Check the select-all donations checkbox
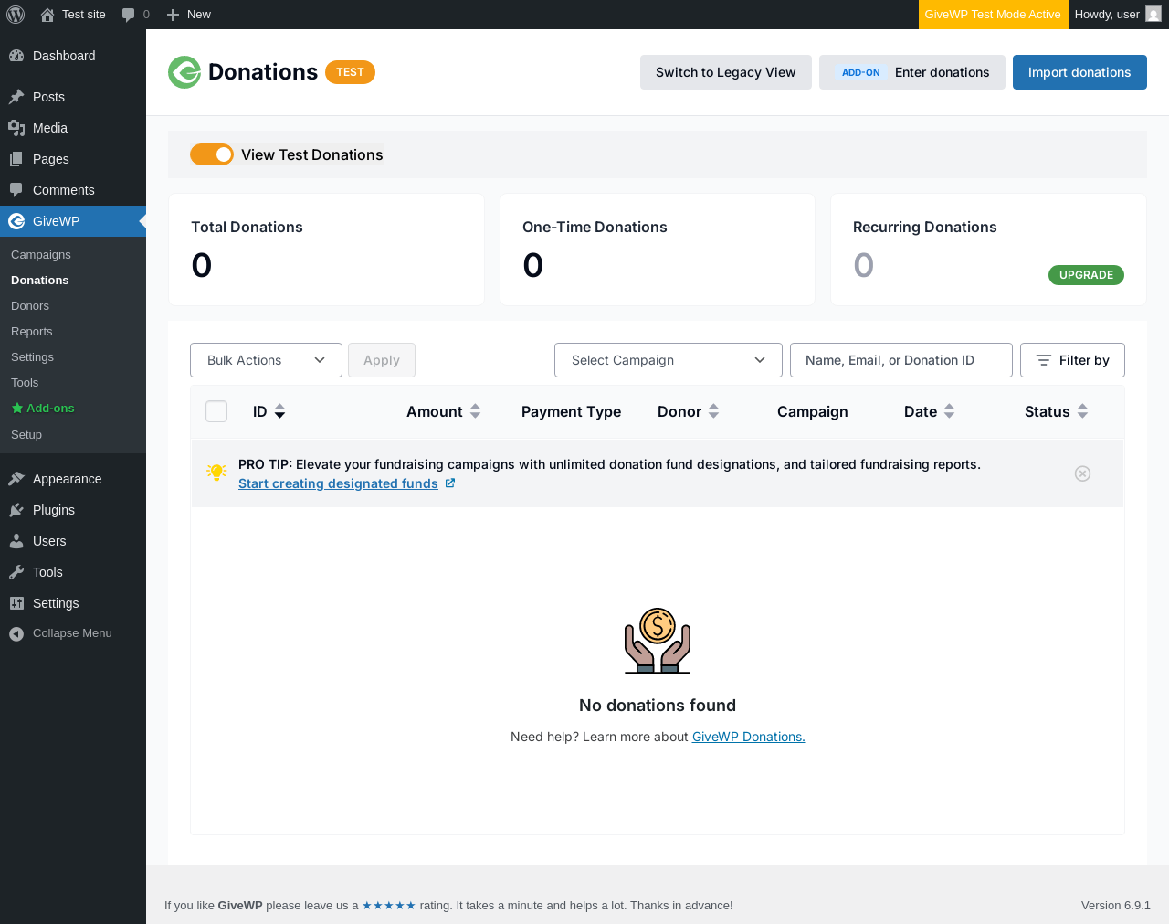The width and height of the screenshot is (1169, 924). (216, 411)
